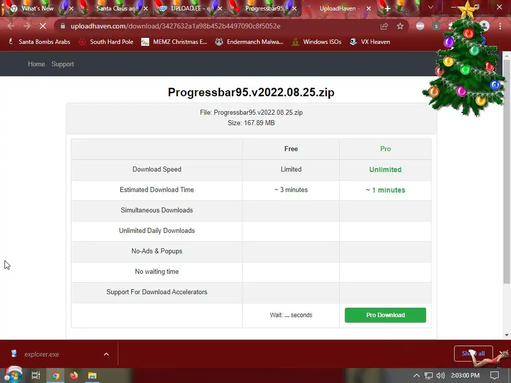The image size is (511, 383).
Task: Click the green Pro Download button
Action: pyautogui.click(x=385, y=315)
